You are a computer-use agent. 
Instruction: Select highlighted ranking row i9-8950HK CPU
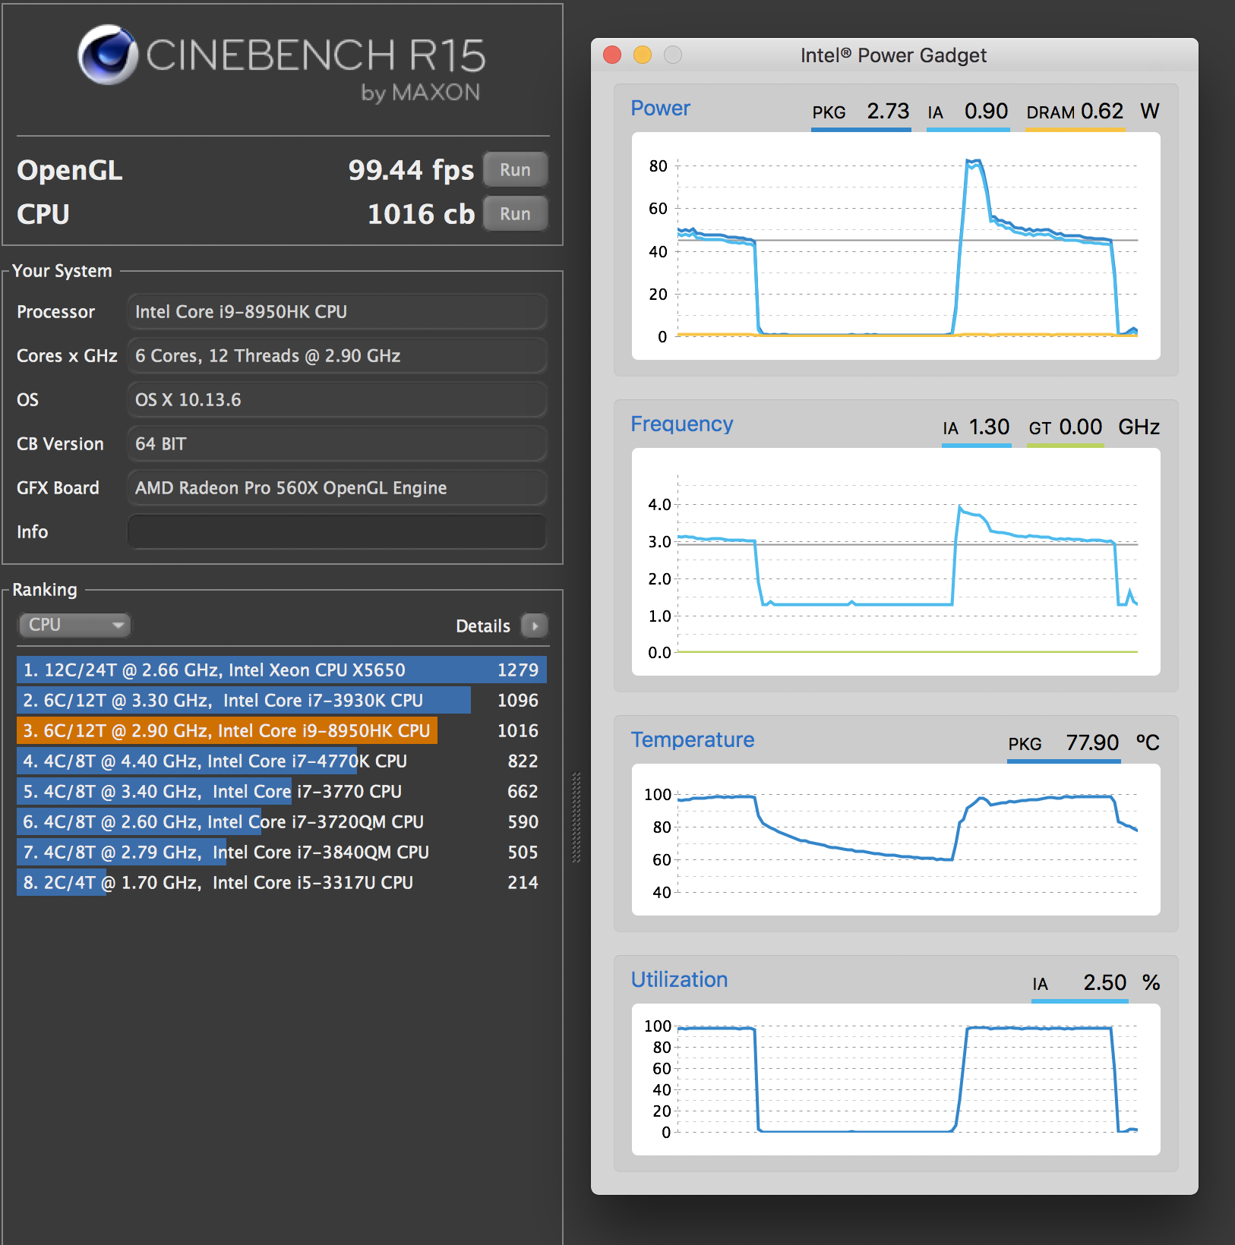281,730
